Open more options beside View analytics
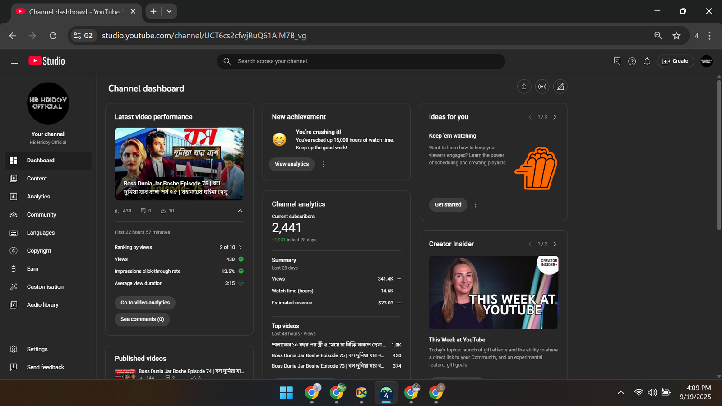The height and width of the screenshot is (406, 722). (324, 164)
